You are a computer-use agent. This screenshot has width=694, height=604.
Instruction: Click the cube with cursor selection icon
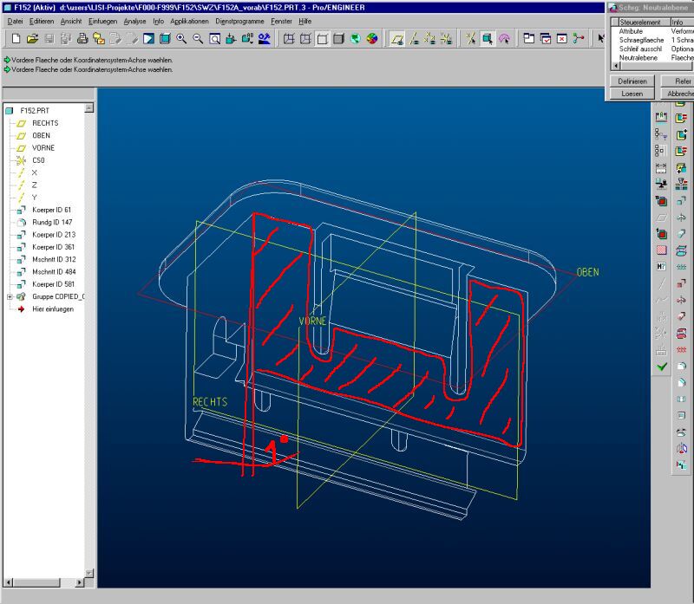click(488, 39)
